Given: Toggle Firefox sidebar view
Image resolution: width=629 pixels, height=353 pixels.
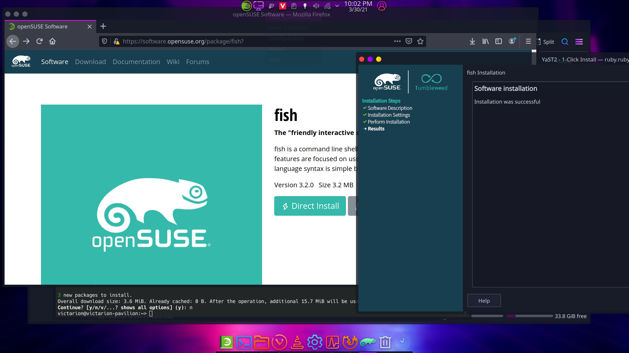Looking at the screenshot, I should (499, 41).
